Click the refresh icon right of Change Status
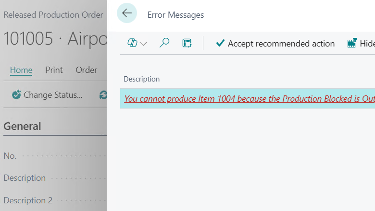This screenshot has width=375, height=211. click(x=103, y=95)
